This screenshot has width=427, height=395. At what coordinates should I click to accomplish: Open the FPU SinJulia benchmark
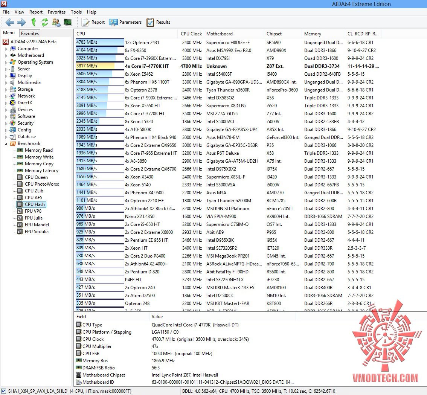point(37,232)
